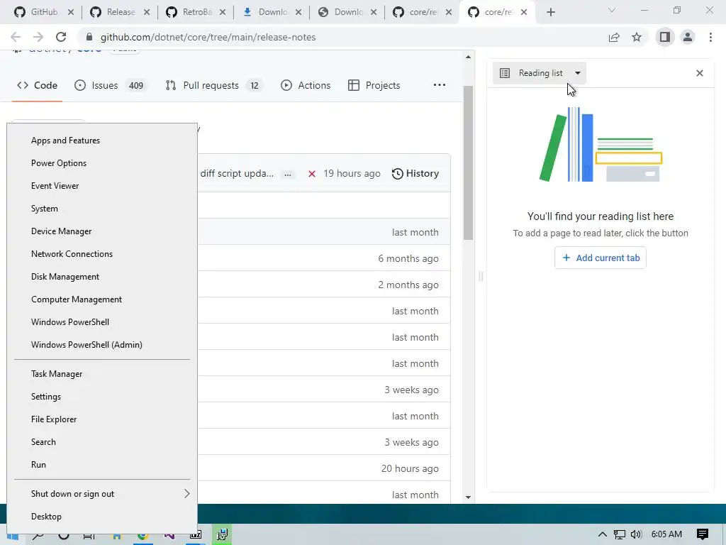Image resolution: width=726 pixels, height=545 pixels.
Task: Click the scroll-up arrow of the page
Action: point(468,57)
